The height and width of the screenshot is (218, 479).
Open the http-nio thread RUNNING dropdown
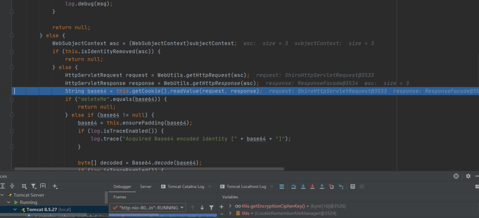(148, 208)
